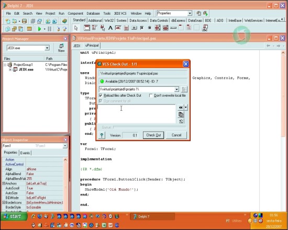Click the New Items toolbar icon
288x230 pixels.
[8, 21]
